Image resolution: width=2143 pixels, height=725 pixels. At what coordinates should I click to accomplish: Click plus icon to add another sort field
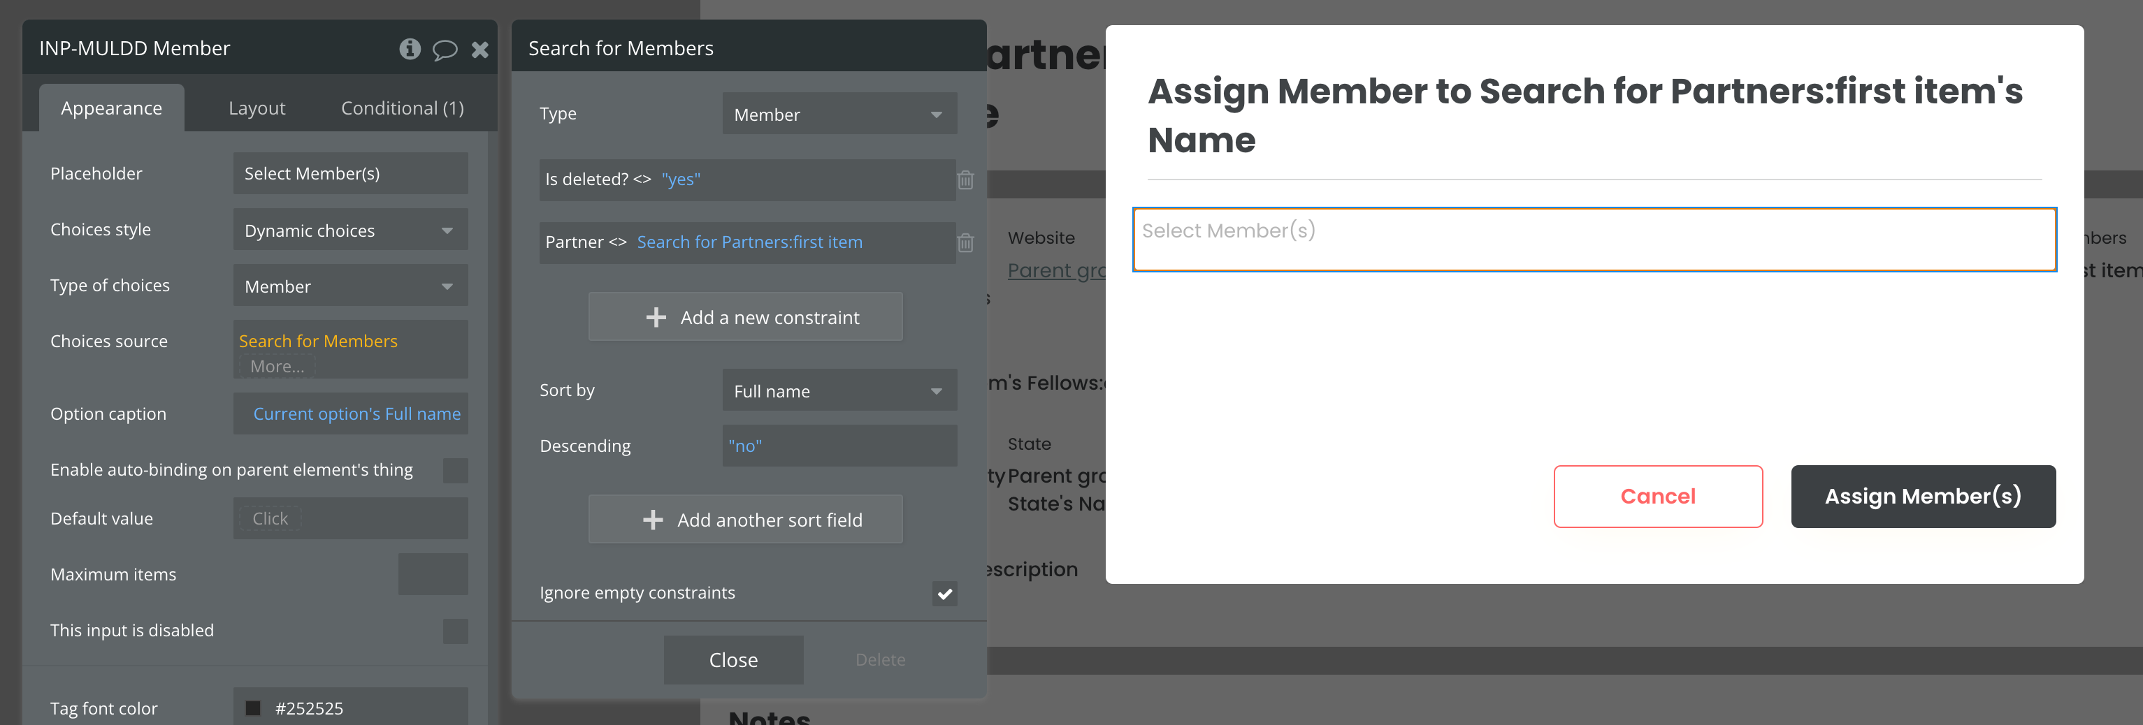653,520
